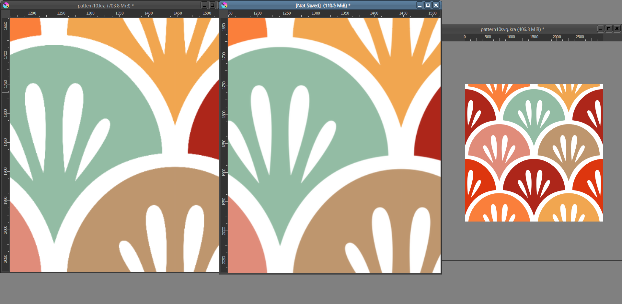Click the horizontal ruler in the pattern10.kra window
This screenshot has height=304, width=622.
pos(114,14)
